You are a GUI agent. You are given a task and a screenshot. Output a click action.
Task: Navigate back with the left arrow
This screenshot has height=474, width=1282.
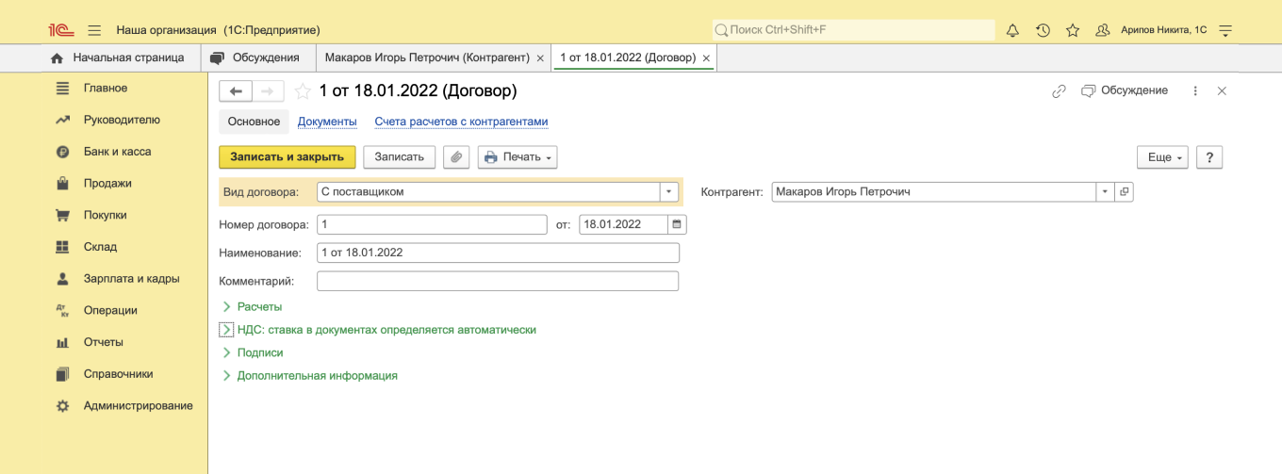pos(236,91)
